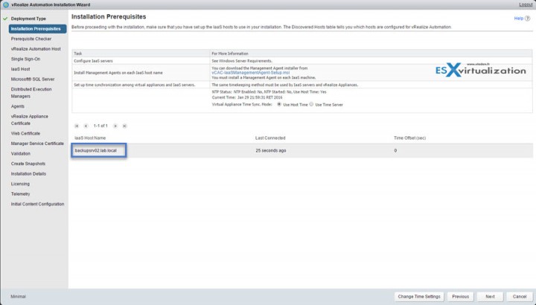Click Last Connected column header

[270, 138]
